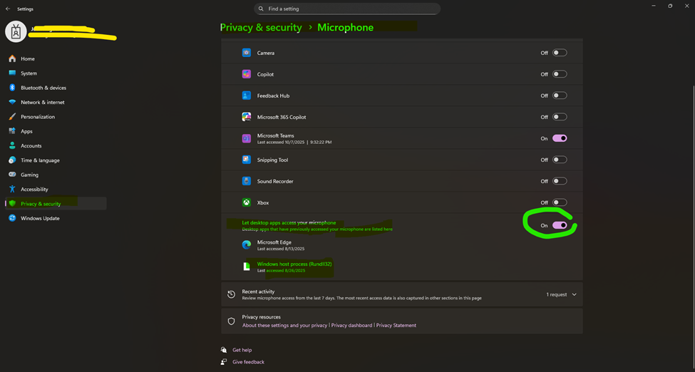Click the Find a setting search box

click(x=347, y=9)
